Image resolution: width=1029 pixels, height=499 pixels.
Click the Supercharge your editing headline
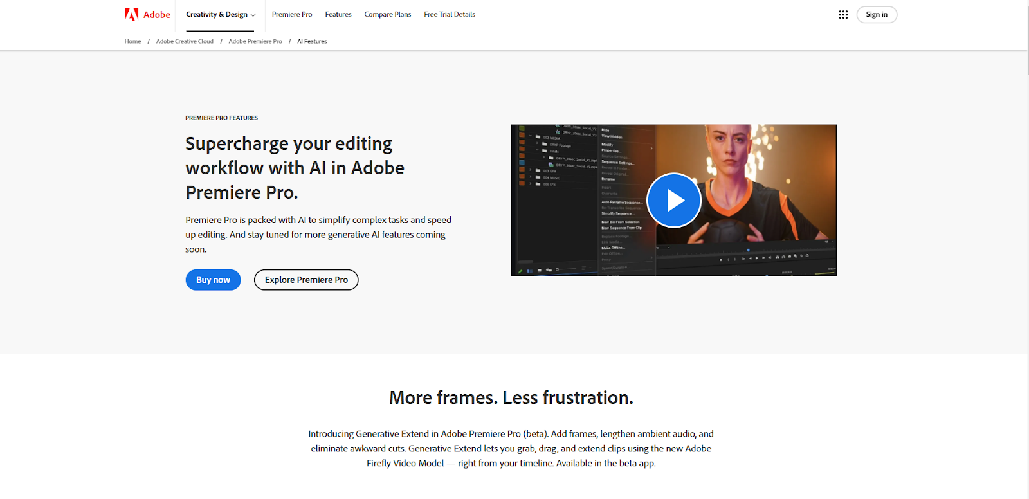pos(295,168)
